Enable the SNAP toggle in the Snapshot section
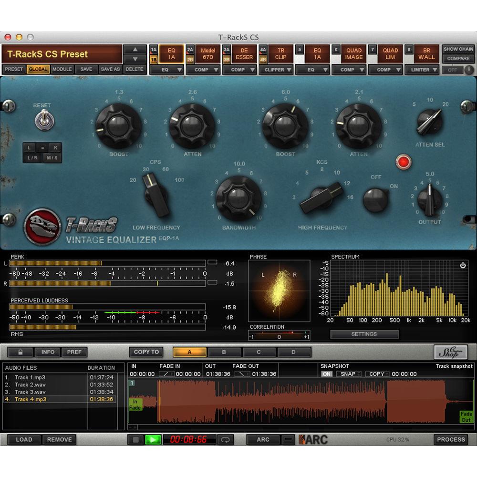 [349, 374]
